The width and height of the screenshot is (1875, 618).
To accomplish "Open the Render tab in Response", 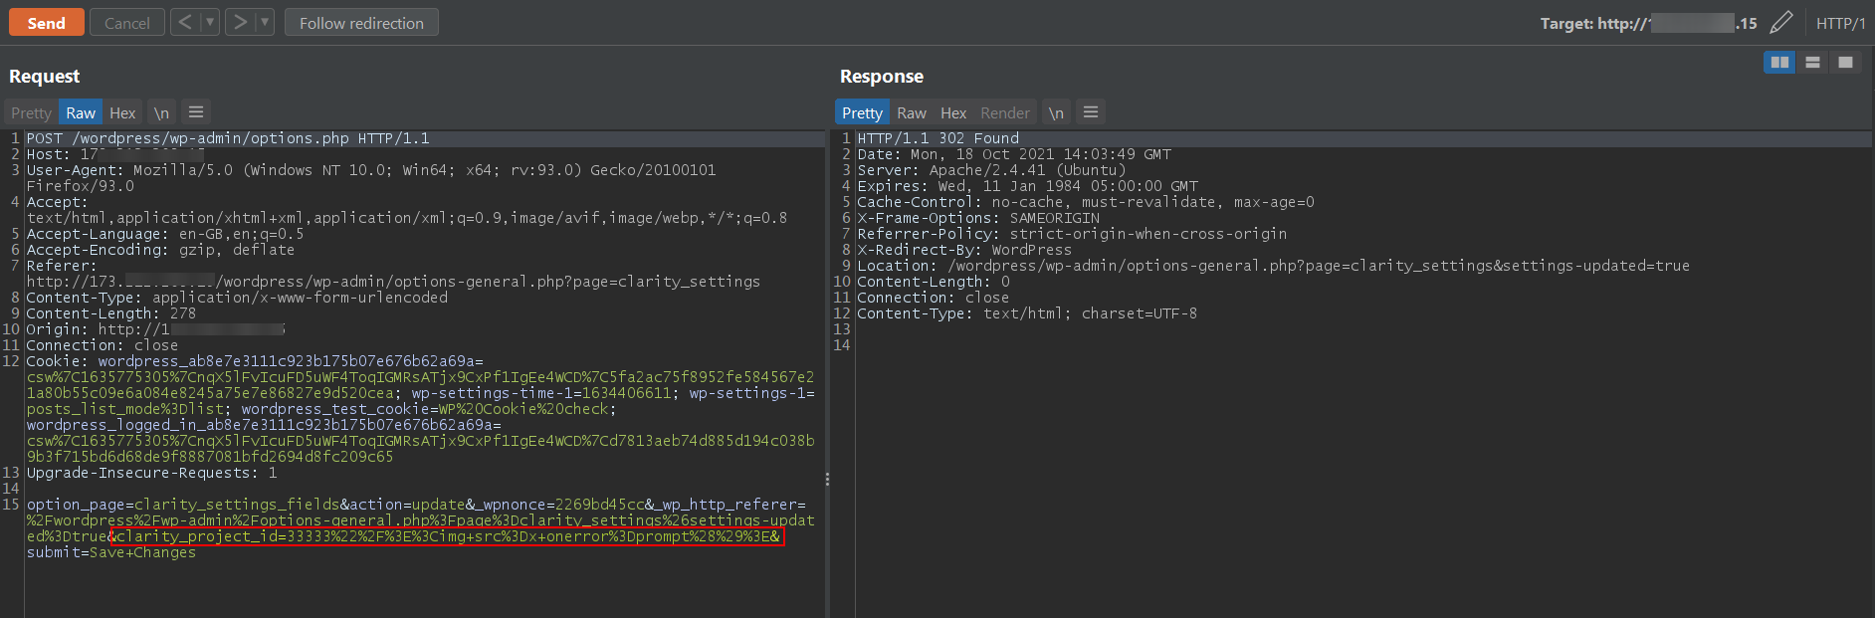I will pos(1004,112).
